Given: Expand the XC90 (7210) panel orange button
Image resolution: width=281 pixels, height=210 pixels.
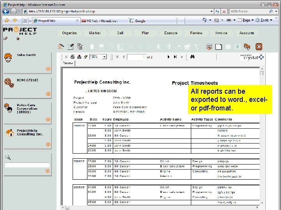Looking at the screenshot, I should (x=48, y=94).
